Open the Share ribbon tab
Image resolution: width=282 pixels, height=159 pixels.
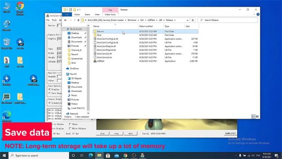click(87, 15)
